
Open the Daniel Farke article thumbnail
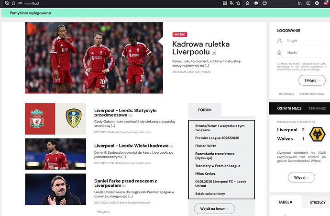click(55, 189)
